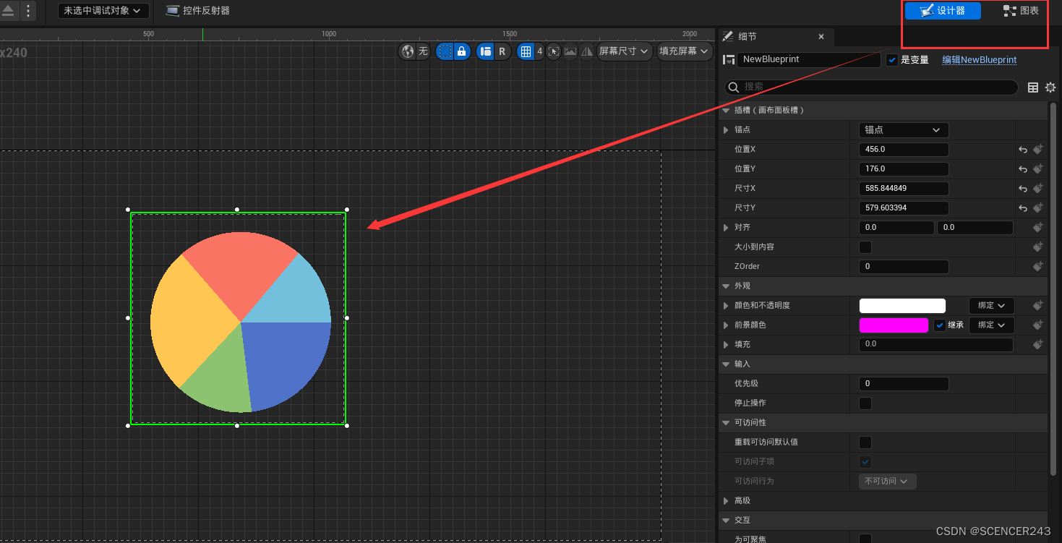This screenshot has height=543, width=1062.
Task: Collapse the 外观 appearance section
Action: click(726, 286)
